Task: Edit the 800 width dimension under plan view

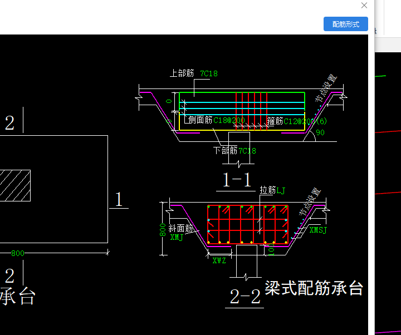Action: (x=18, y=253)
